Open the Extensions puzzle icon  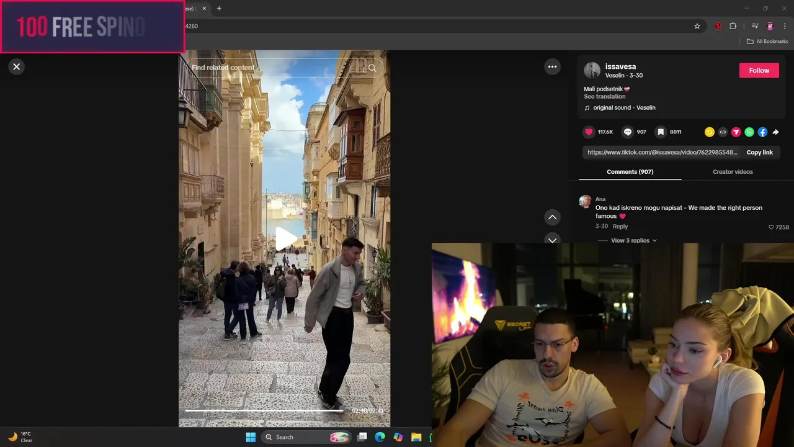733,26
